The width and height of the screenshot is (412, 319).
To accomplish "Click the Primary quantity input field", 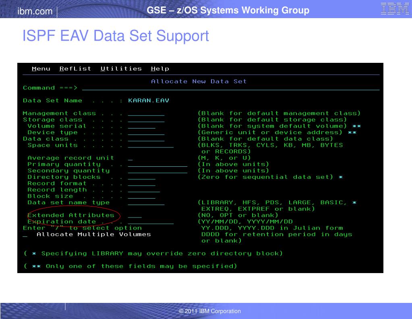I will (x=157, y=164).
